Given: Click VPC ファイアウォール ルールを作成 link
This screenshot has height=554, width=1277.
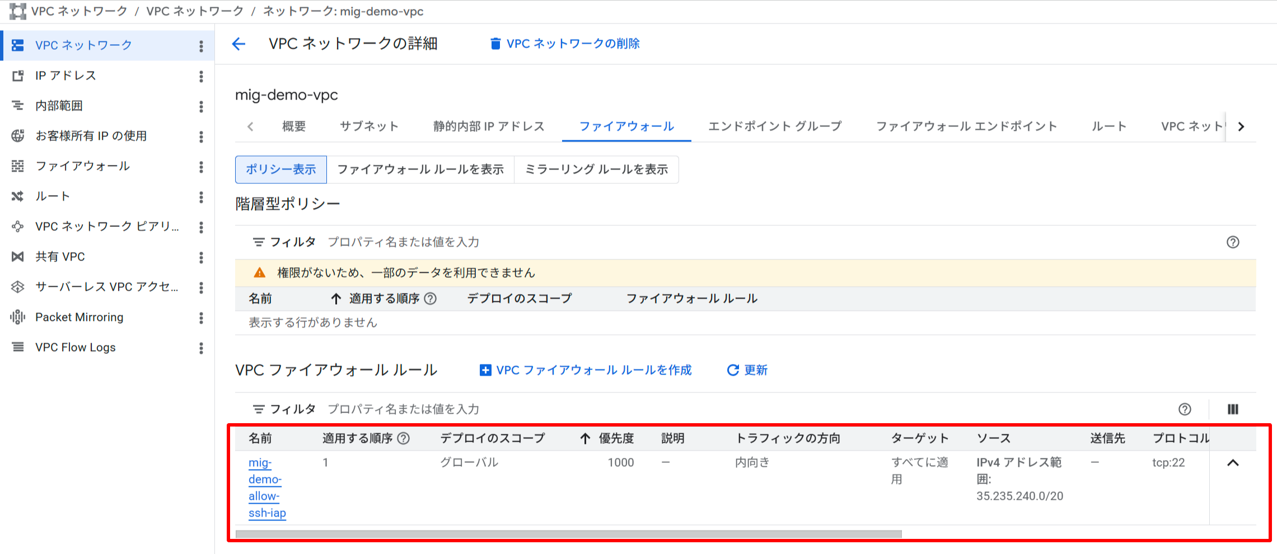Looking at the screenshot, I should pos(586,370).
